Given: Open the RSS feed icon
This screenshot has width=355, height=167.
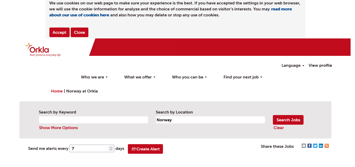Looking at the screenshot, I should pos(327,146).
